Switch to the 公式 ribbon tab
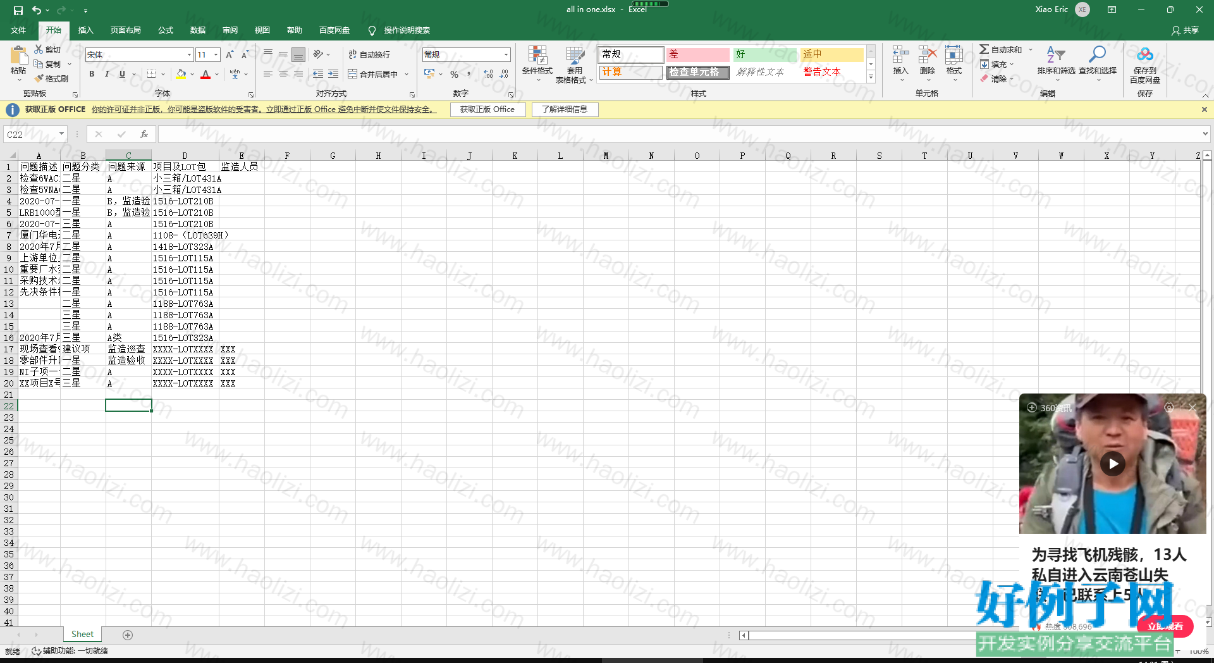This screenshot has height=663, width=1214. [166, 30]
